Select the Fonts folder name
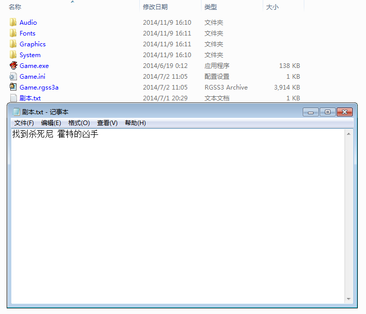The width and height of the screenshot is (366, 314). [27, 33]
